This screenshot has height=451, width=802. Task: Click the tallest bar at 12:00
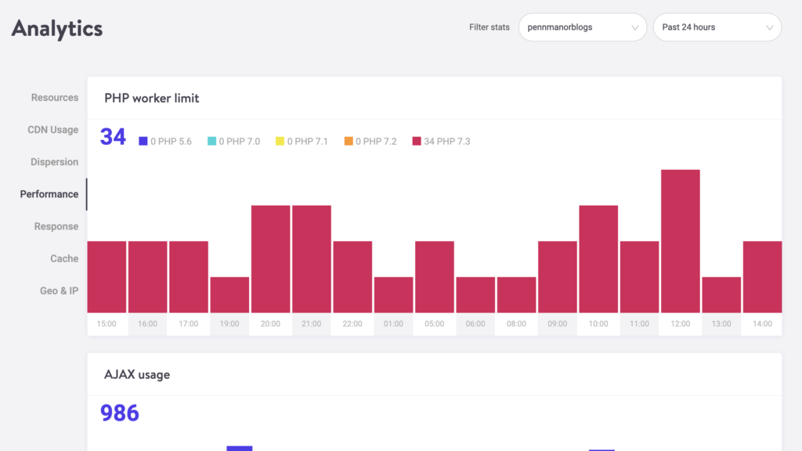click(x=680, y=241)
